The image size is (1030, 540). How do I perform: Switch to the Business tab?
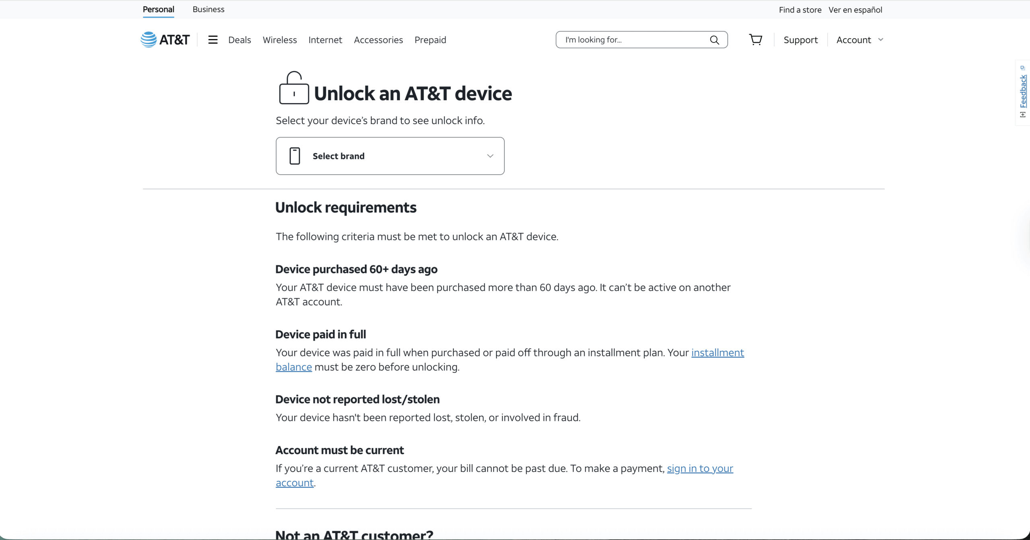pyautogui.click(x=208, y=9)
